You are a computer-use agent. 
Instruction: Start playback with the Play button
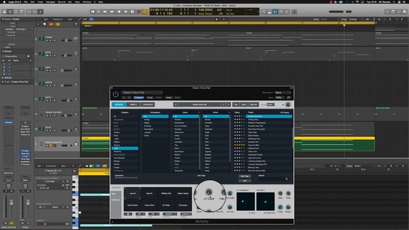pos(126,11)
